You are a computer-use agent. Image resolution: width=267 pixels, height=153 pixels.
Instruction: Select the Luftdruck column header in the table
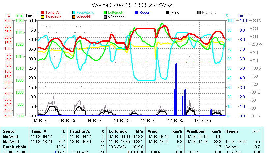tap(118, 131)
